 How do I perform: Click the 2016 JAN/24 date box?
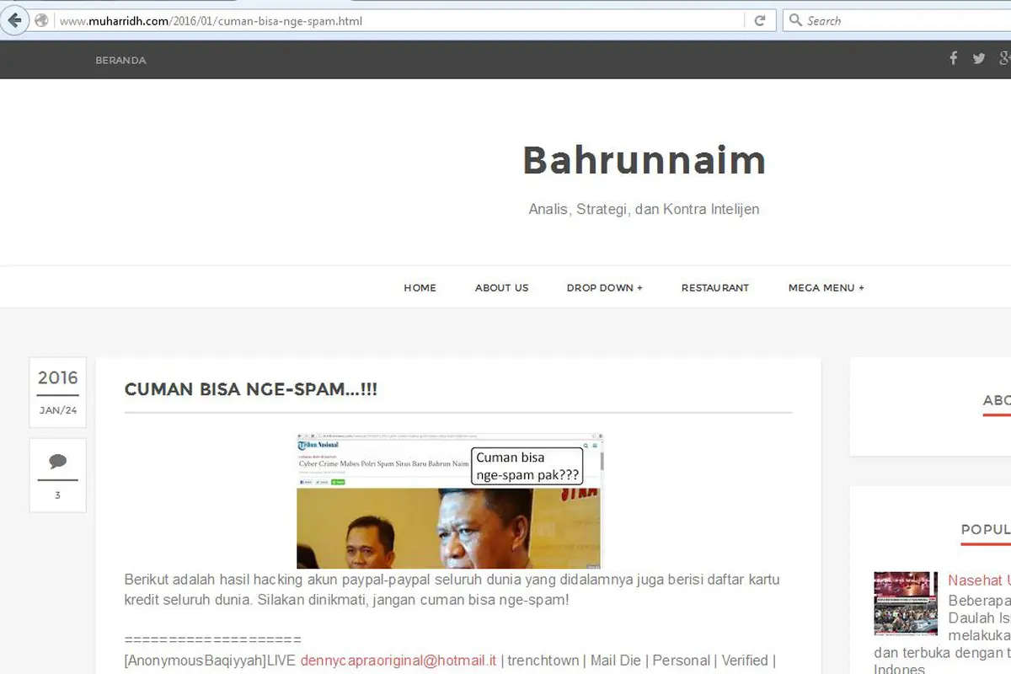(x=58, y=393)
